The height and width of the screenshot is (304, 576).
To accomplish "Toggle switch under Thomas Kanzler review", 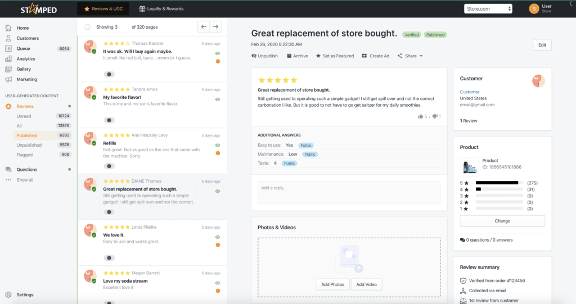I will [x=109, y=74].
